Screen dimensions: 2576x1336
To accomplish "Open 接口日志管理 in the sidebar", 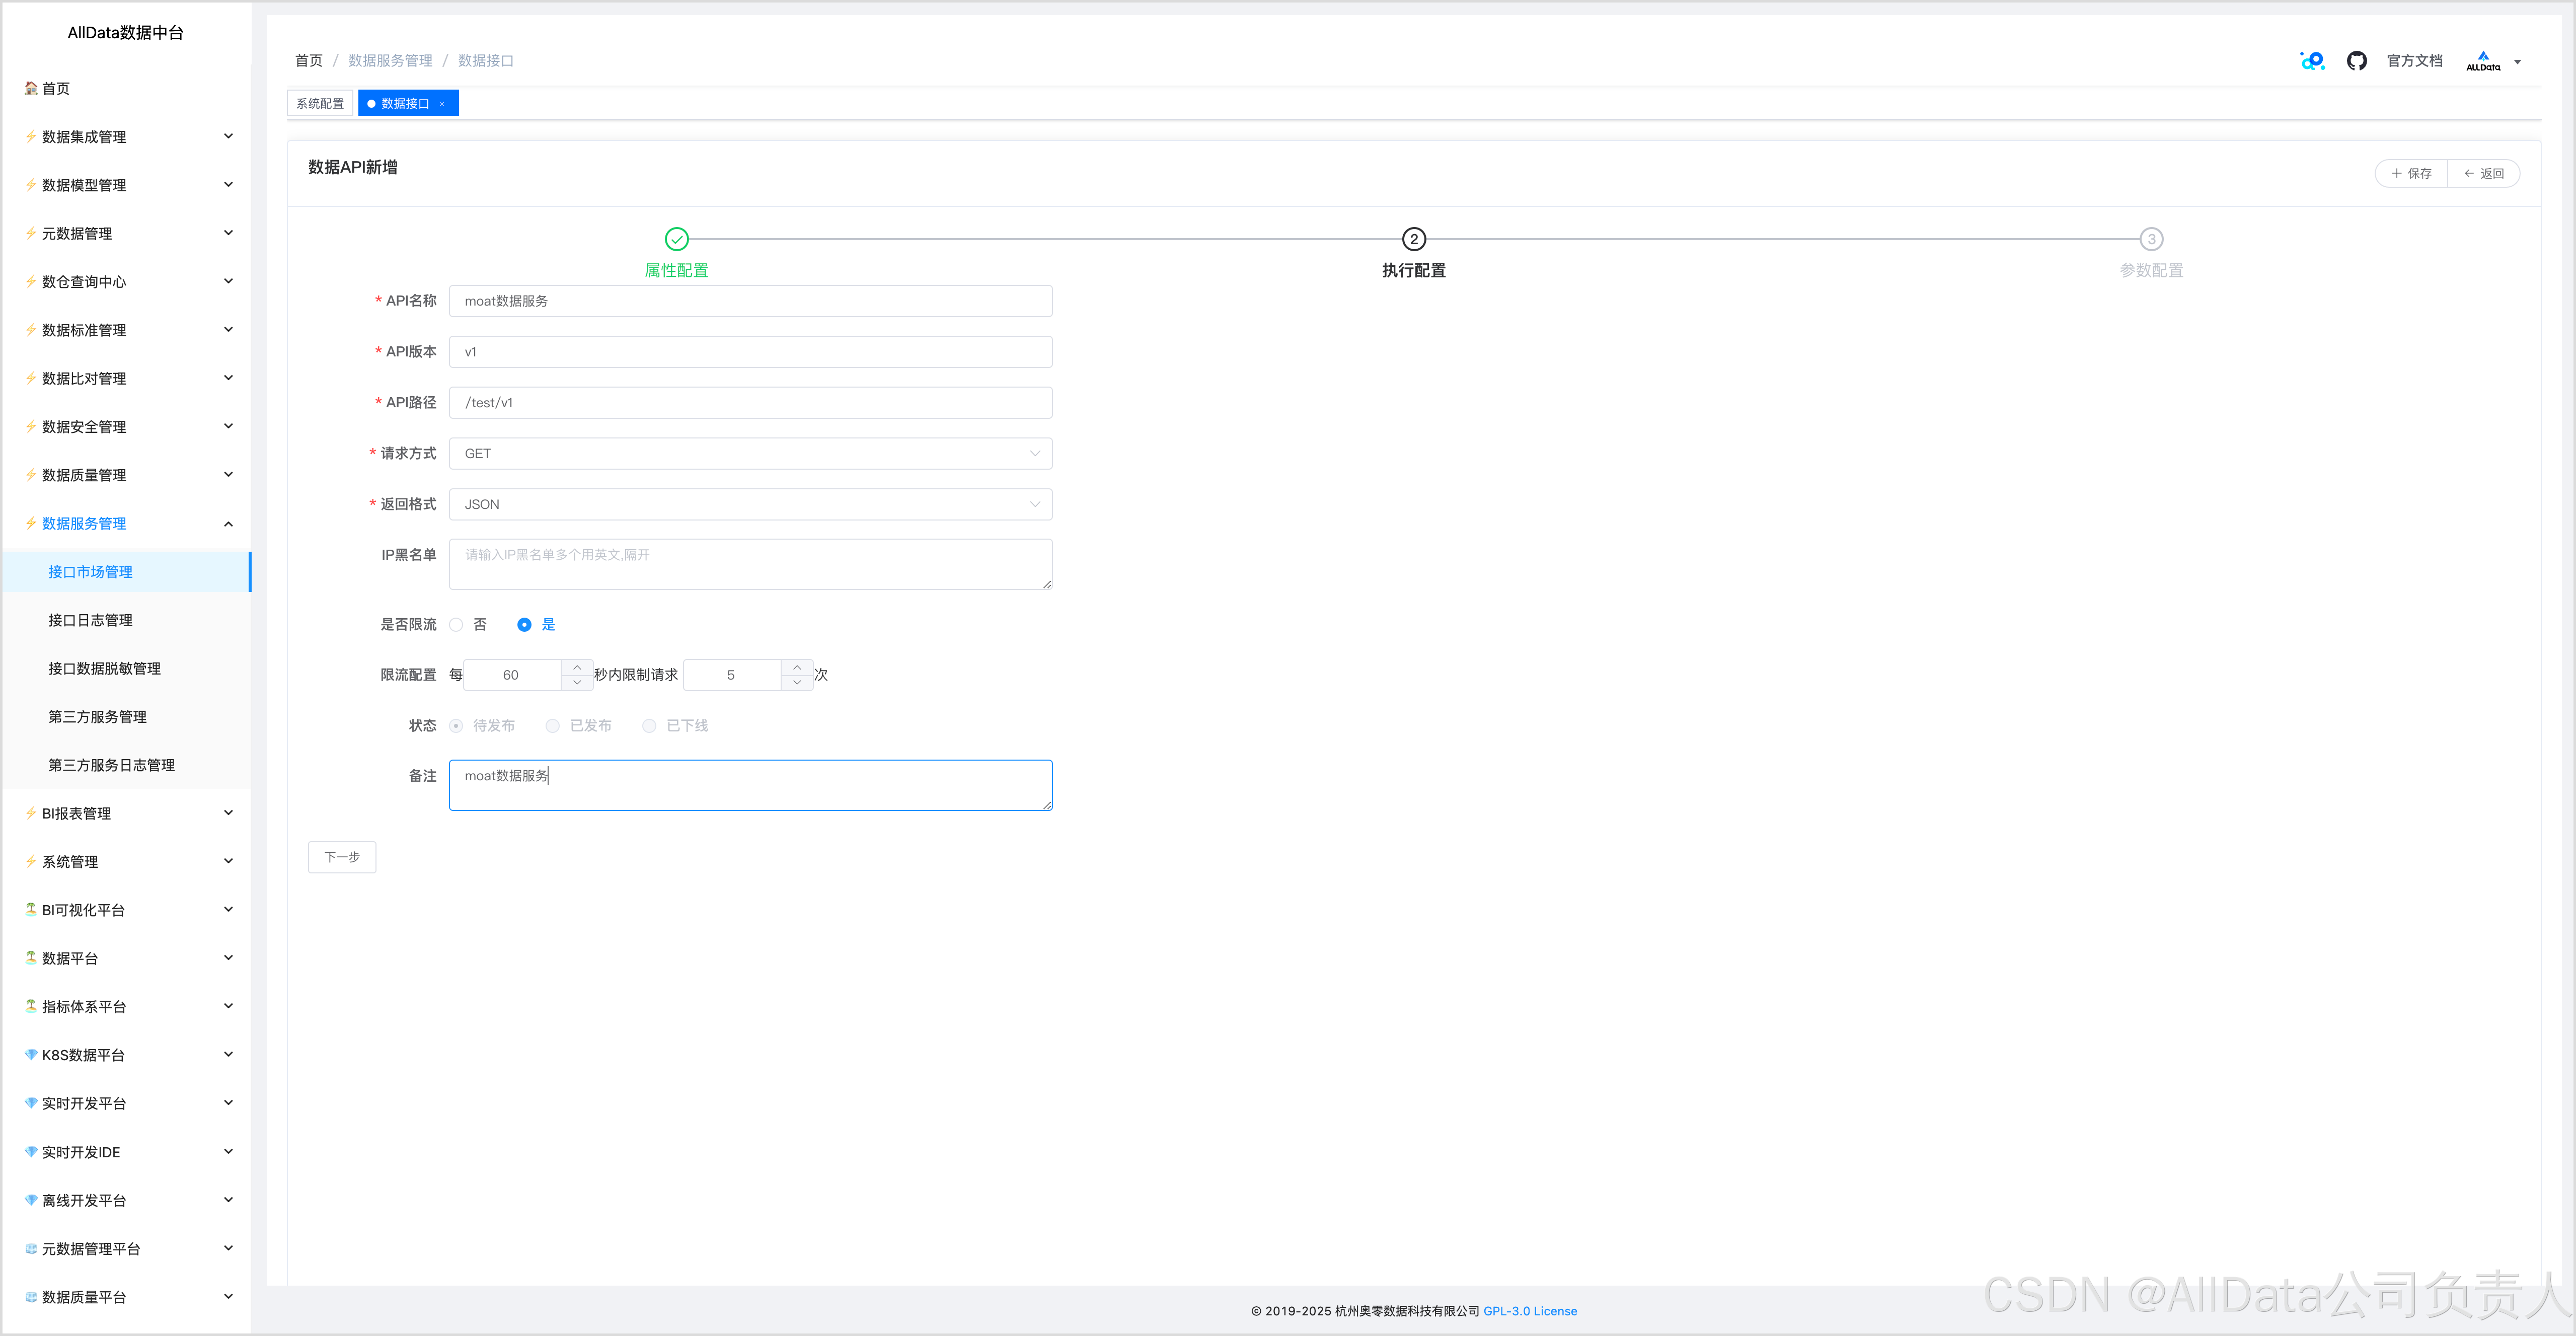I will 90,620.
